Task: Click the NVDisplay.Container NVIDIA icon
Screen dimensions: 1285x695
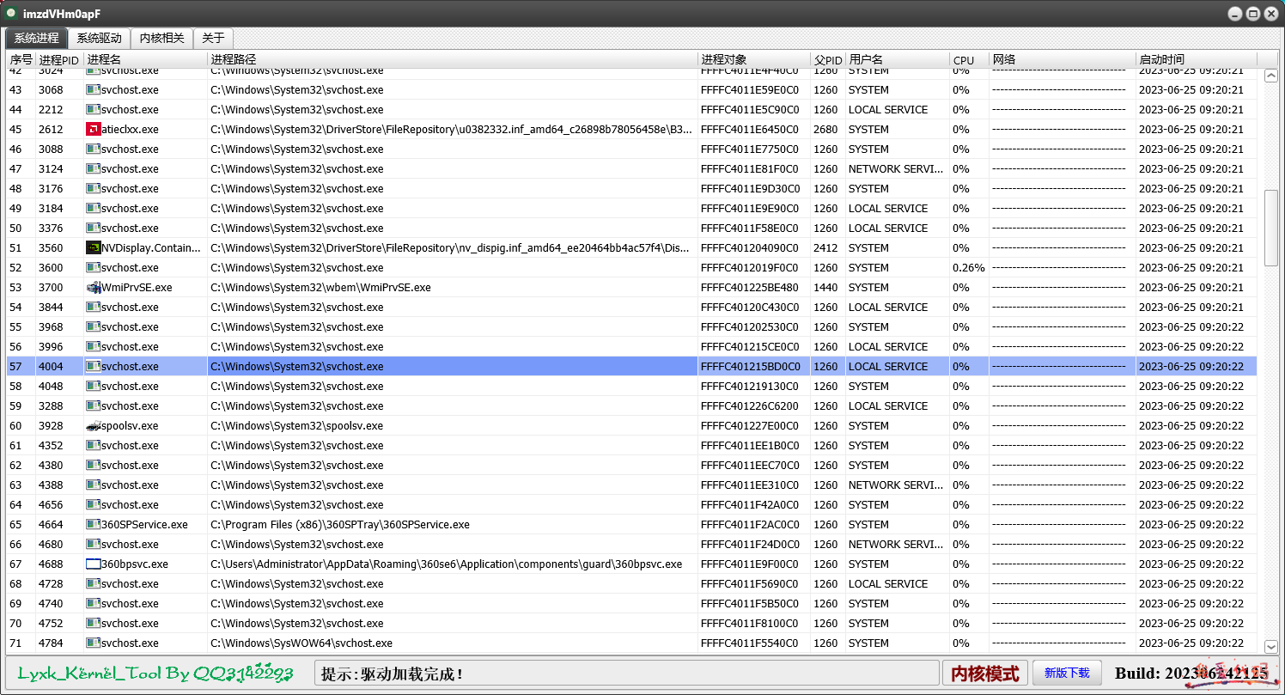Action: 94,248
